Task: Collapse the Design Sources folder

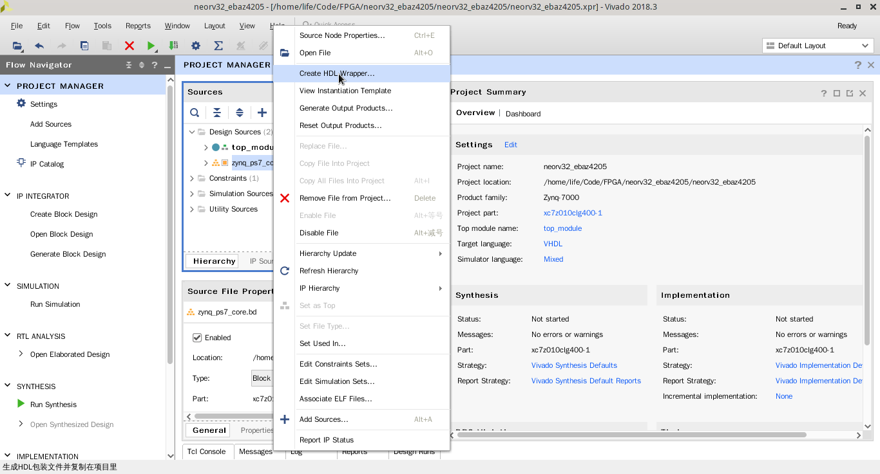Action: click(x=192, y=132)
